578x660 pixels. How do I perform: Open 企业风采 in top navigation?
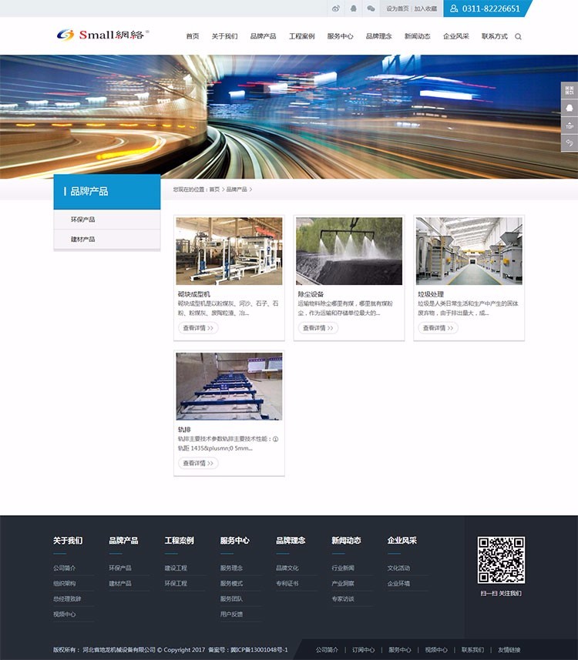(455, 36)
